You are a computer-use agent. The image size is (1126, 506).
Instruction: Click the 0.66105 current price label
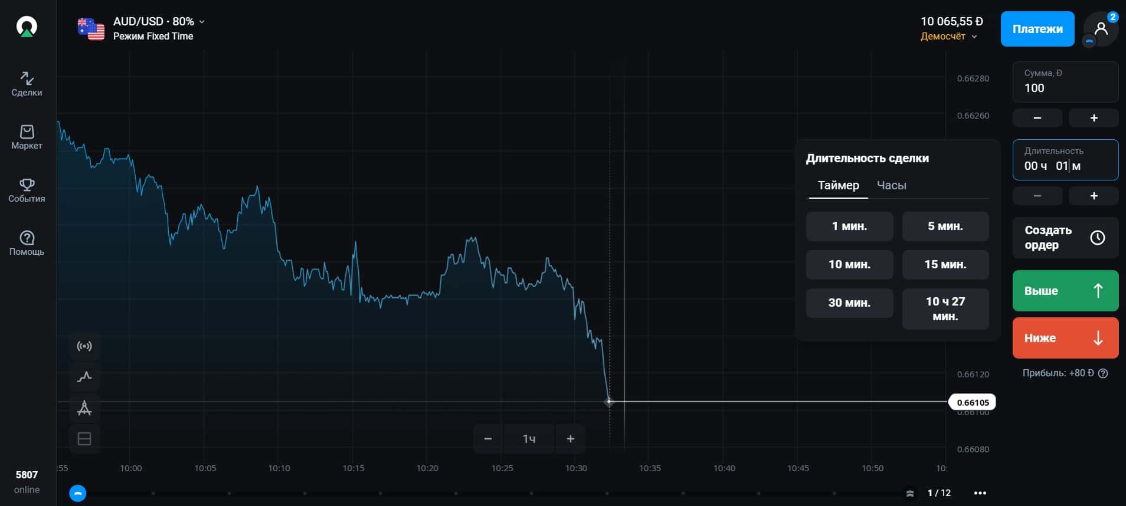coord(972,402)
